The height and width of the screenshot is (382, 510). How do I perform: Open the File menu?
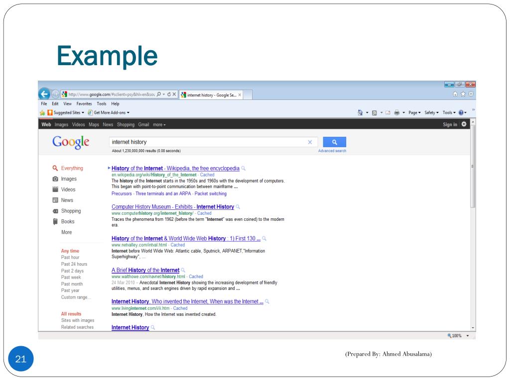click(44, 103)
